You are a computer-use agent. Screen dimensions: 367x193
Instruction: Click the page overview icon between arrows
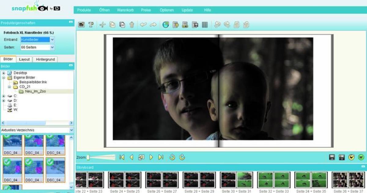141,157
